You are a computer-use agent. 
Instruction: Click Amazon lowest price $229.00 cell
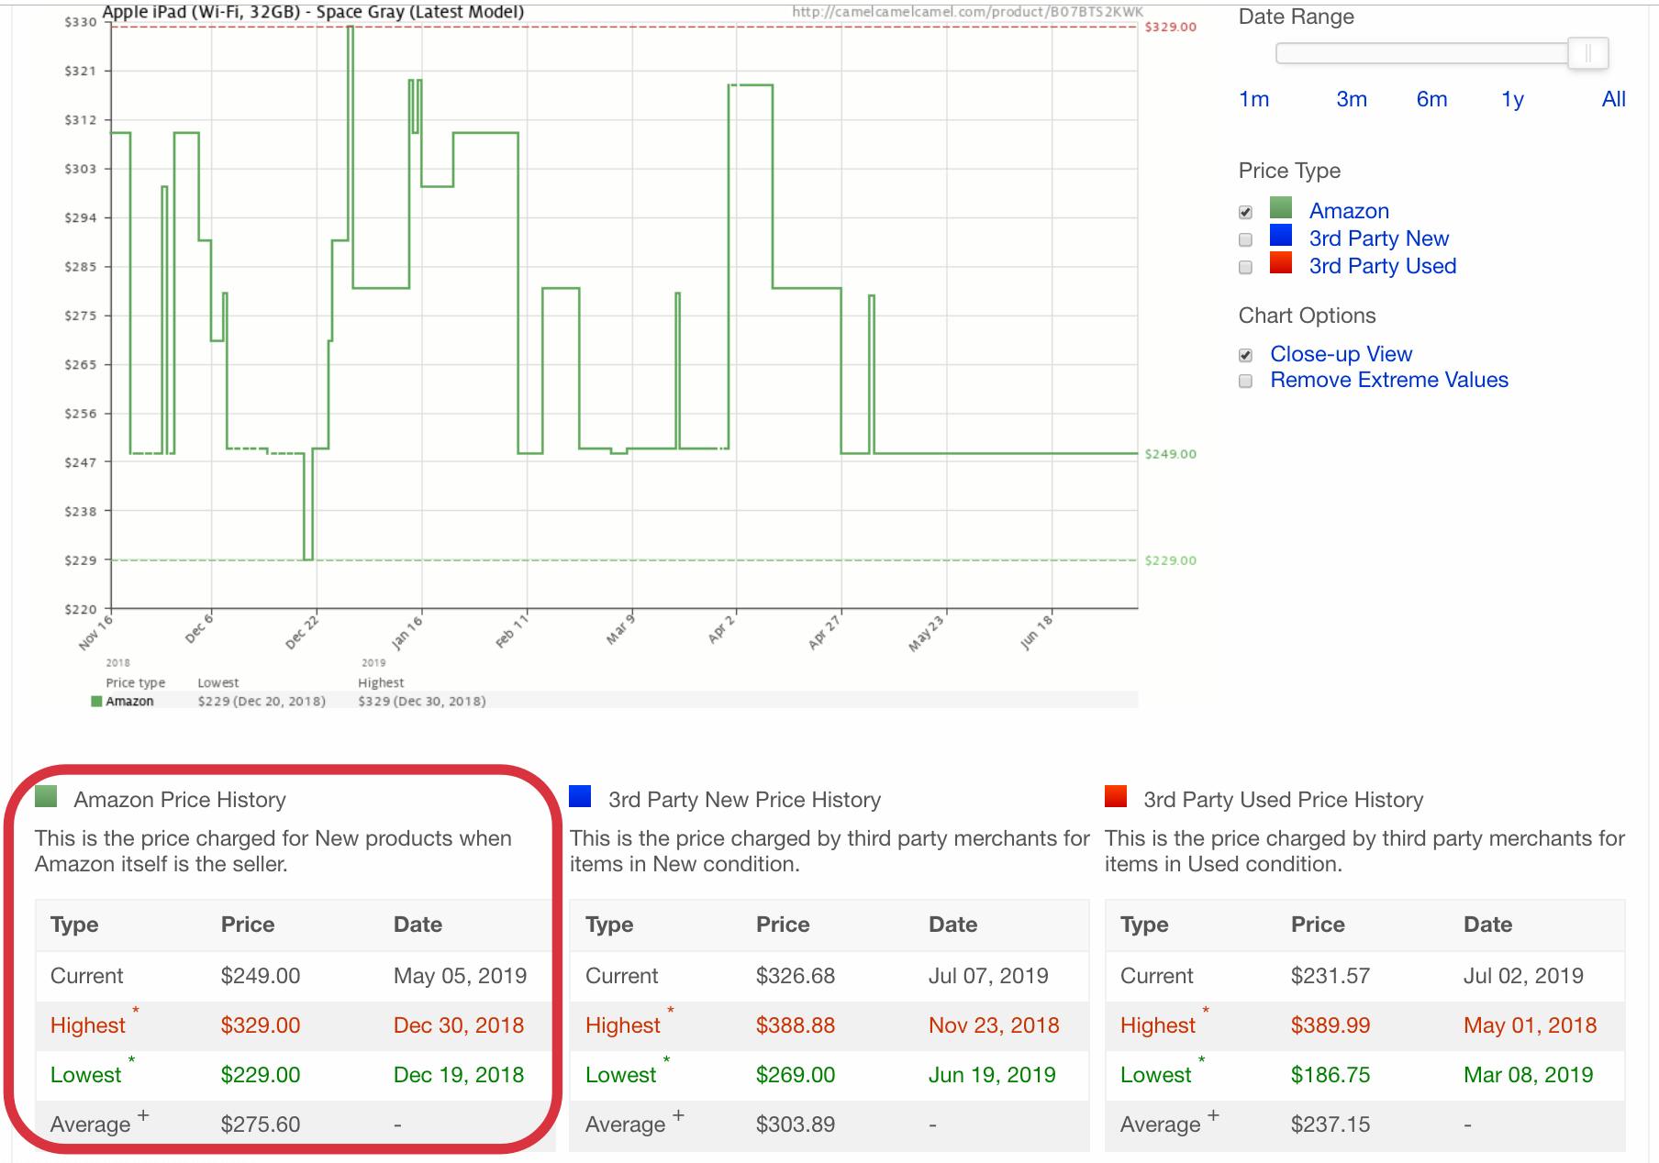pyautogui.click(x=261, y=1075)
